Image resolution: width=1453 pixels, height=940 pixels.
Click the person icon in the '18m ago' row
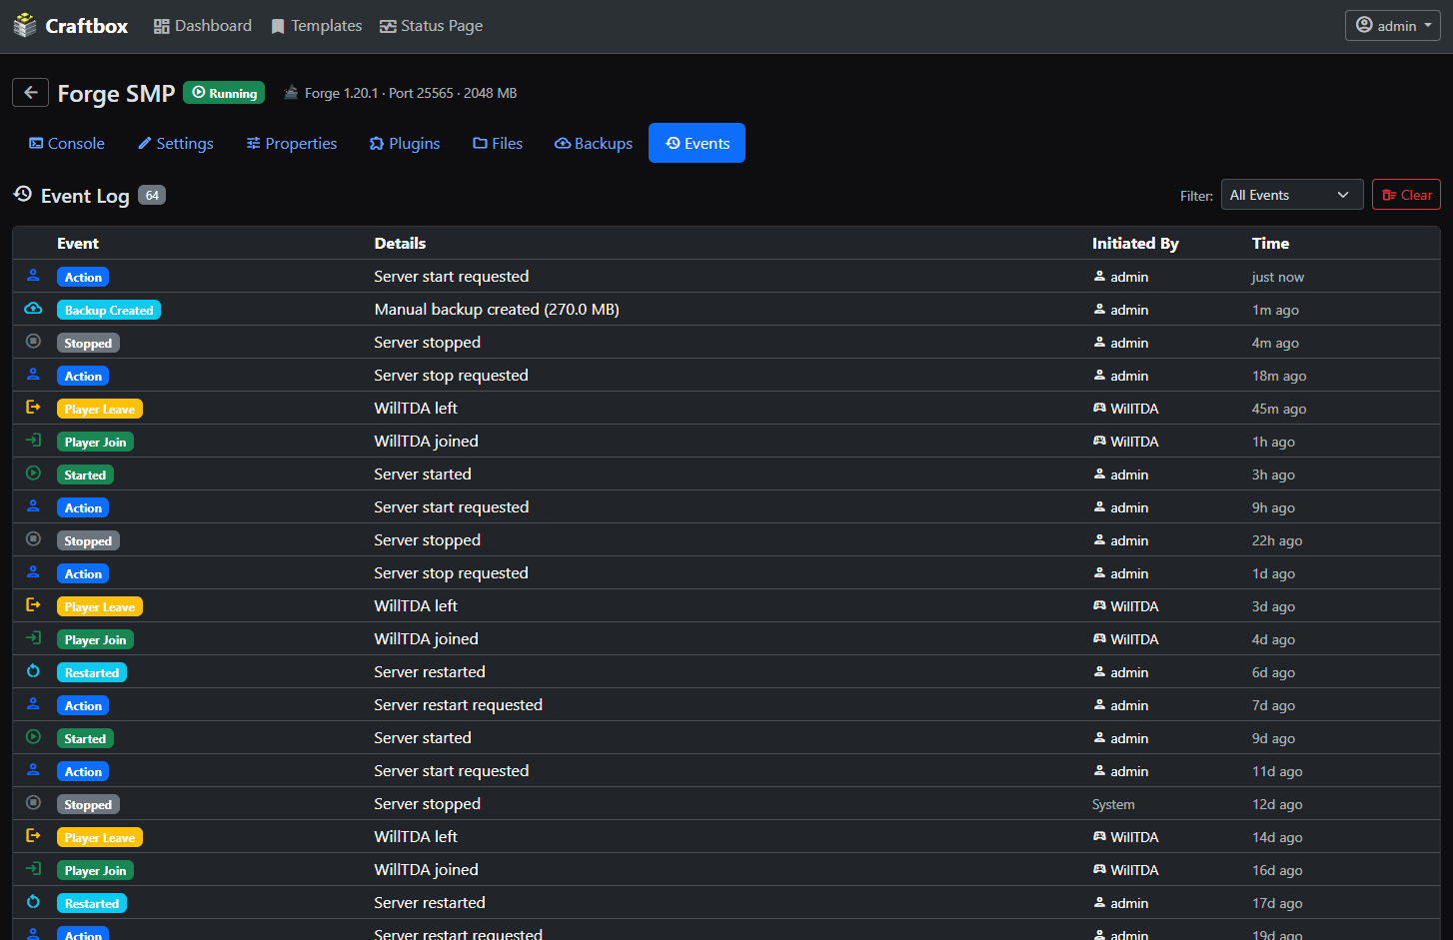click(x=33, y=375)
